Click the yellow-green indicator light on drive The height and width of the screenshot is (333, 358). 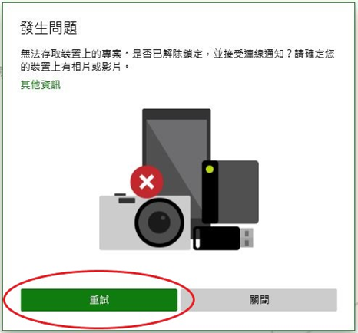pos(210,170)
